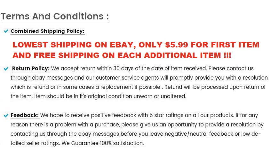Click the checkmark beside Combined Shipping Policy
The height and width of the screenshot is (164, 271).
(6, 31)
